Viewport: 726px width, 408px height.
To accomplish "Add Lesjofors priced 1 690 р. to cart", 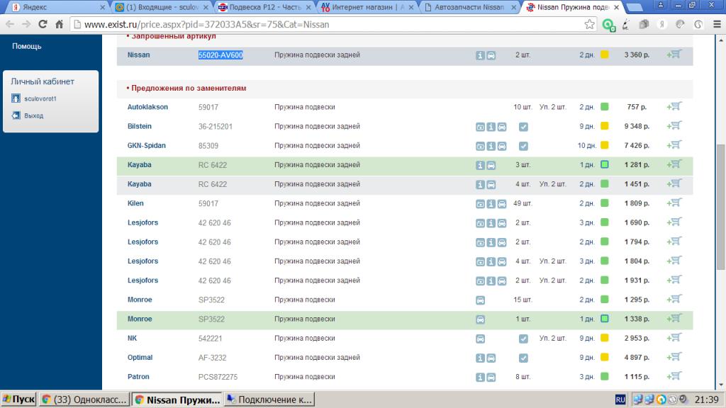I will click(674, 222).
